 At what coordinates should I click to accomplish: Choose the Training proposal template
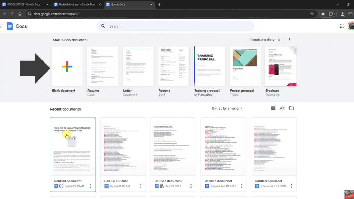click(x=209, y=66)
